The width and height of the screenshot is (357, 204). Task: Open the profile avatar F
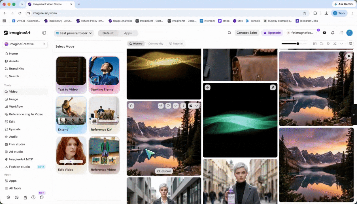349,33
